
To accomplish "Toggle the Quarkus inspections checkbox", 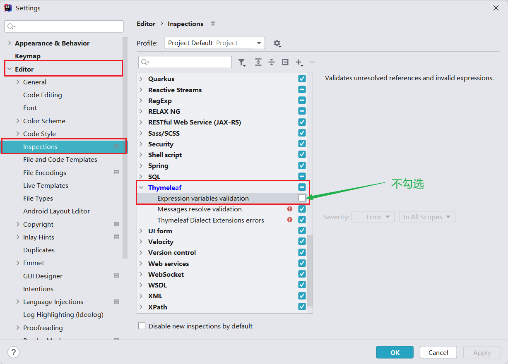I will [x=302, y=79].
